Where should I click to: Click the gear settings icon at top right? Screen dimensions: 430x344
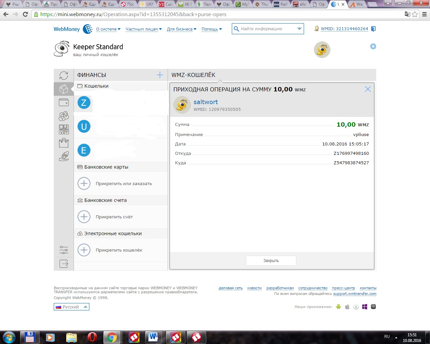click(x=373, y=46)
